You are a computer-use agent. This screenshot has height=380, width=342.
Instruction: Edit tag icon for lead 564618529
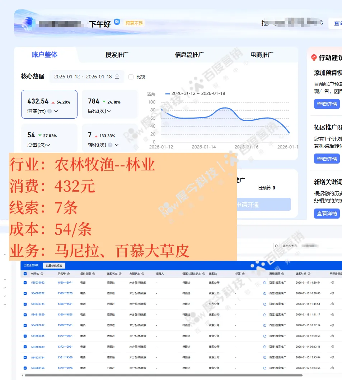[265, 315]
